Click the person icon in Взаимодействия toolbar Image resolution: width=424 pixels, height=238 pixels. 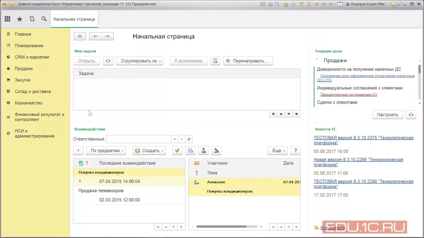click(203, 150)
